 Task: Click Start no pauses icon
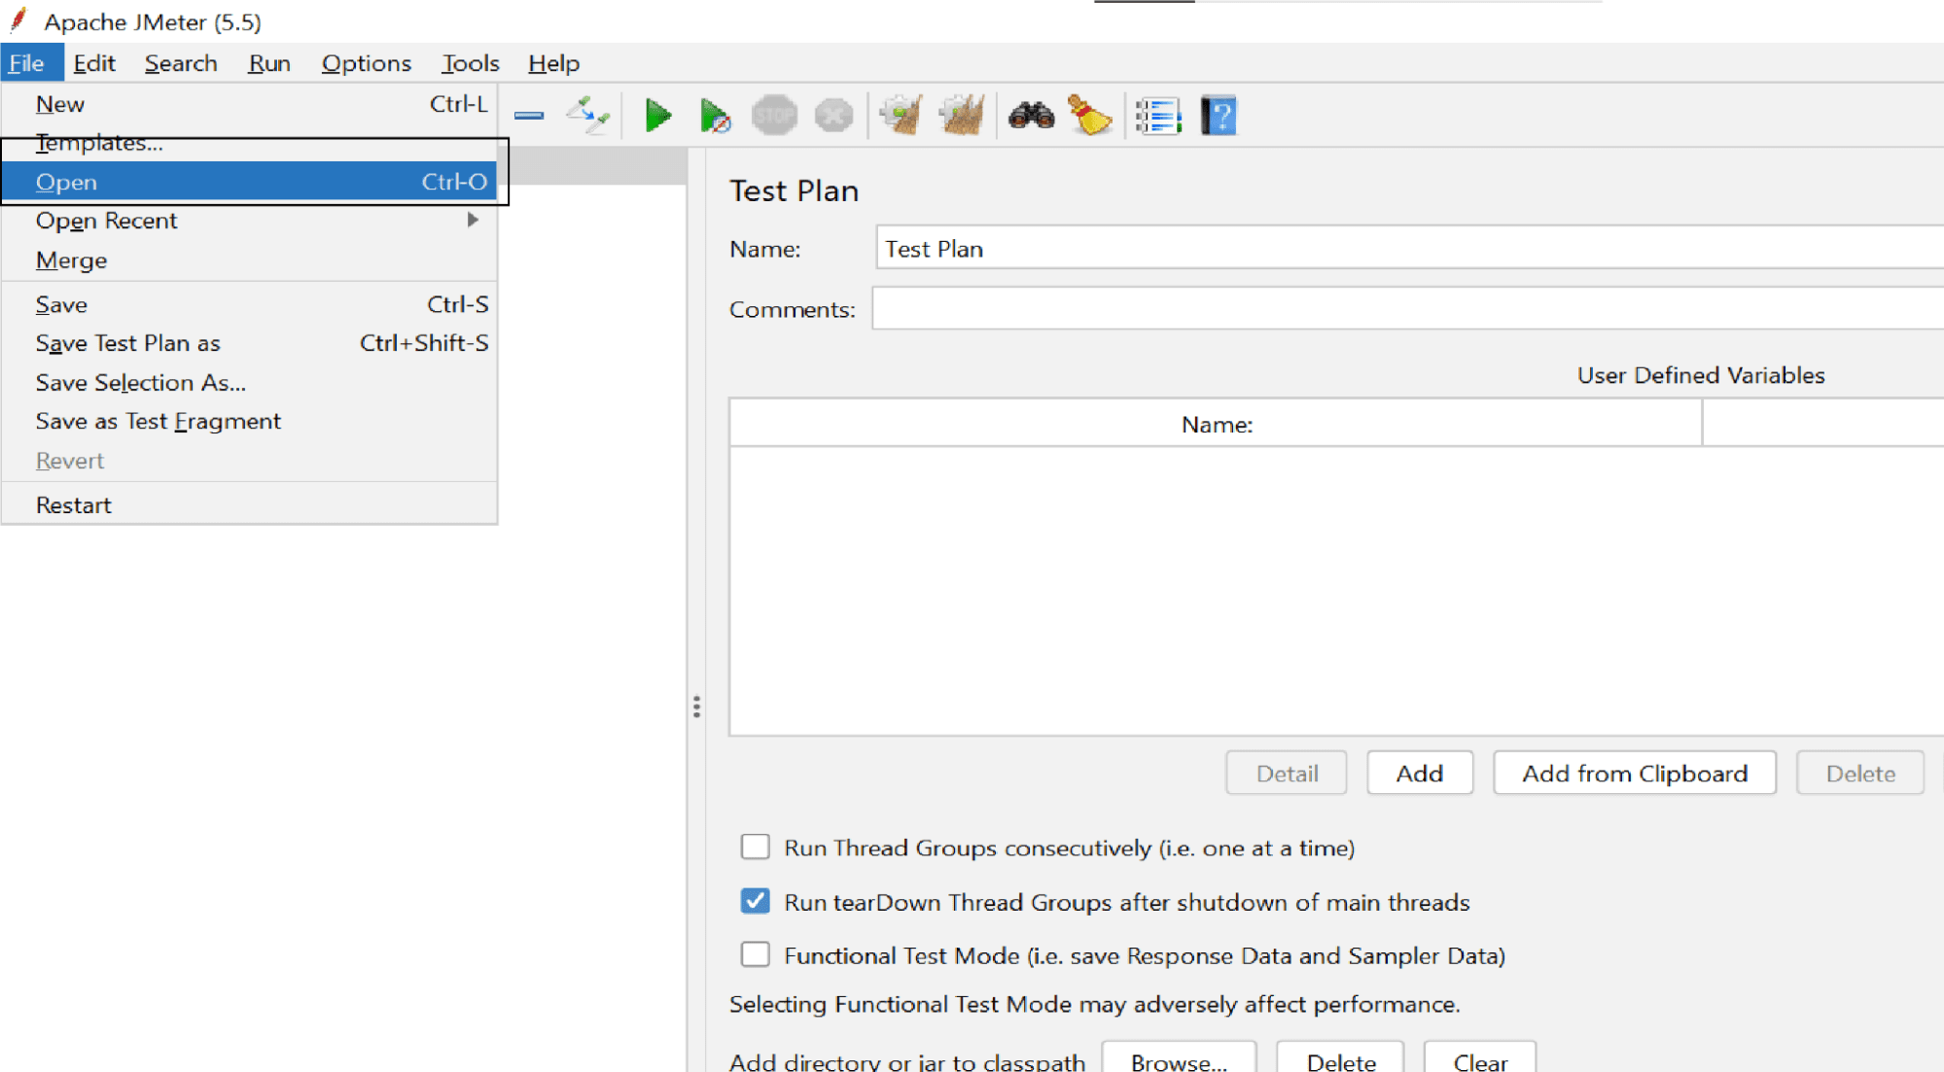click(715, 117)
